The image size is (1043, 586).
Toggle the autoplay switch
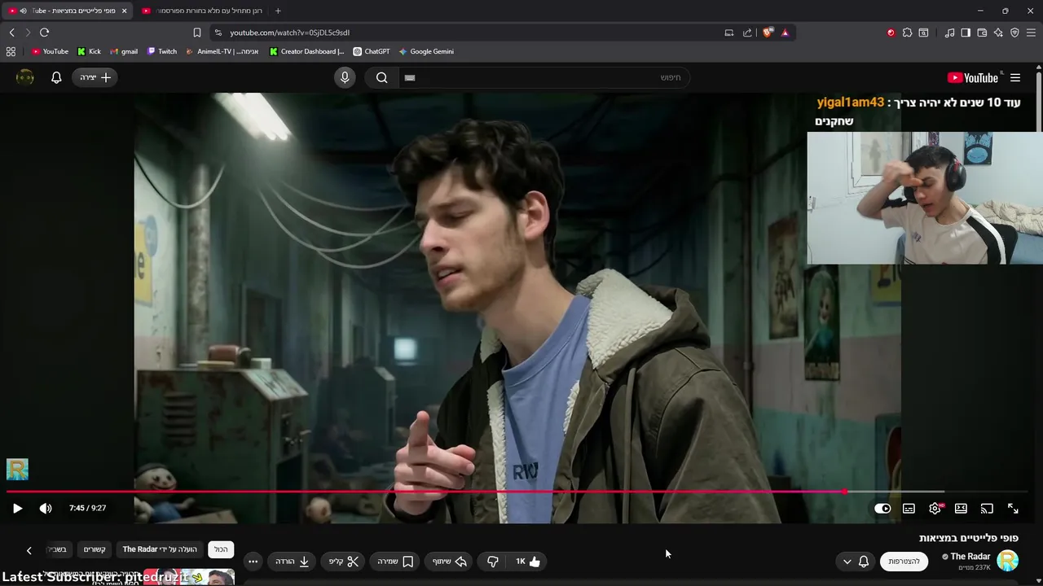(882, 509)
